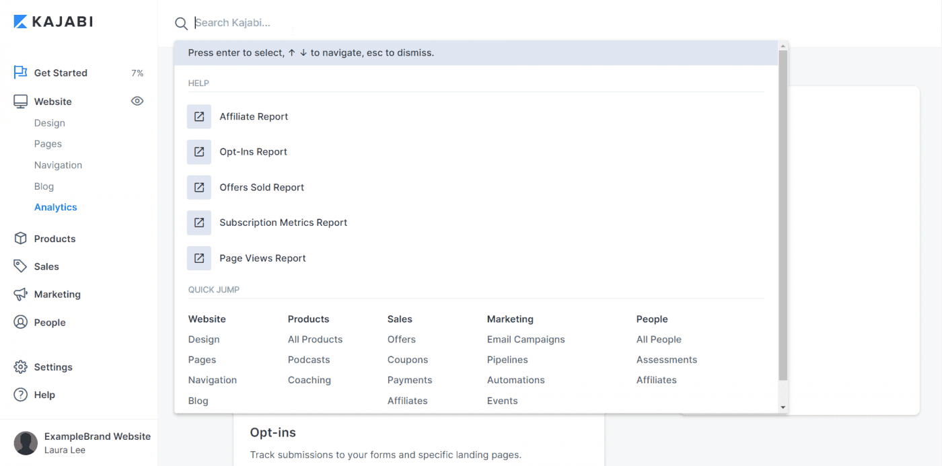Click the search magnifier icon
The image size is (942, 466).
pos(181,24)
